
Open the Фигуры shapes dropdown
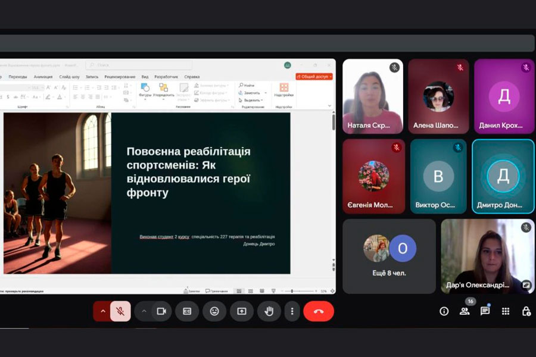tap(145, 95)
